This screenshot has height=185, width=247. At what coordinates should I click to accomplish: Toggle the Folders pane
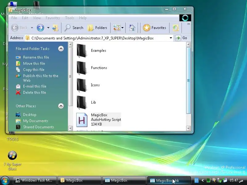(x=98, y=28)
